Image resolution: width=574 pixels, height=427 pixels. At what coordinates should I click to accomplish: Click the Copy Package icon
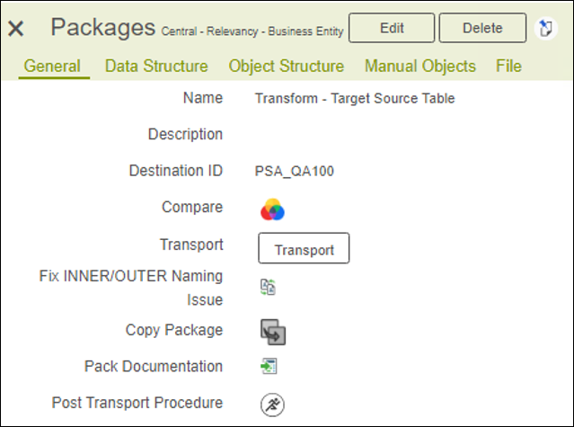(x=273, y=332)
